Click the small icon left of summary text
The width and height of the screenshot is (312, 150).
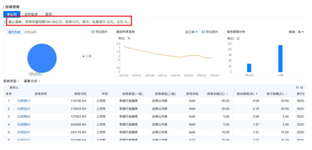tap(5, 22)
